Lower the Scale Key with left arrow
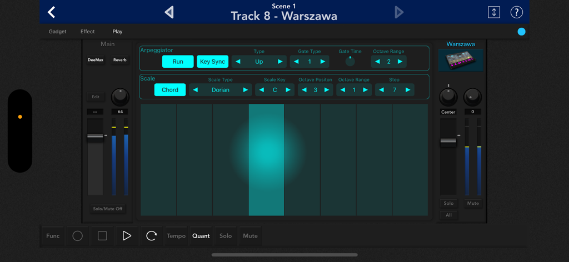 click(x=262, y=90)
